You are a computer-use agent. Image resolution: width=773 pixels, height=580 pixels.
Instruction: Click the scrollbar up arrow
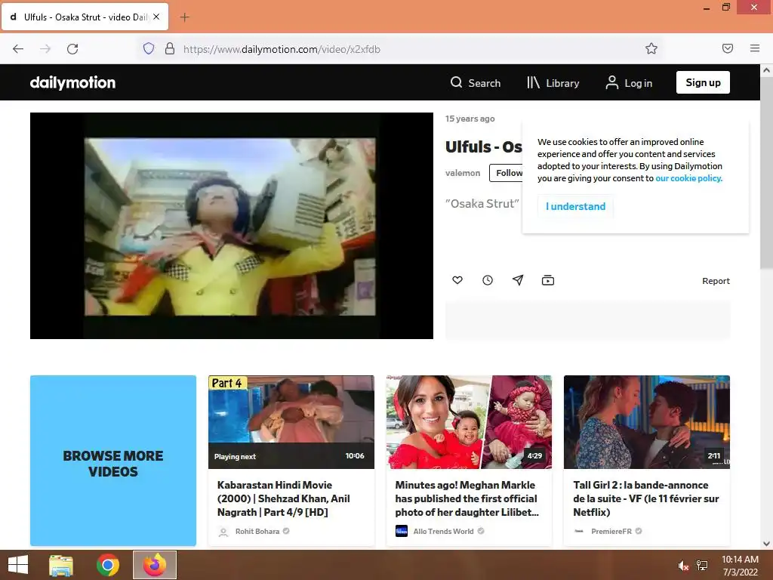point(767,70)
